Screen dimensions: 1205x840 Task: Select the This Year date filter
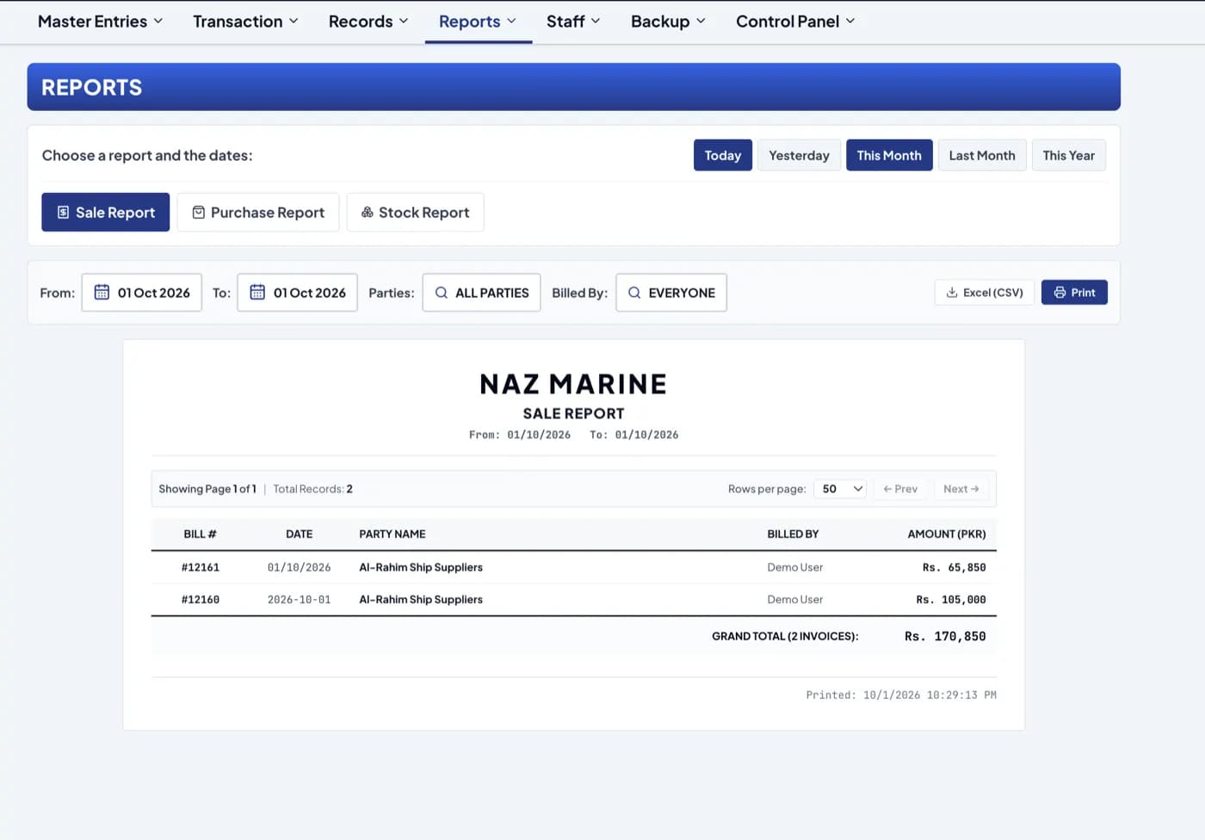click(x=1069, y=155)
